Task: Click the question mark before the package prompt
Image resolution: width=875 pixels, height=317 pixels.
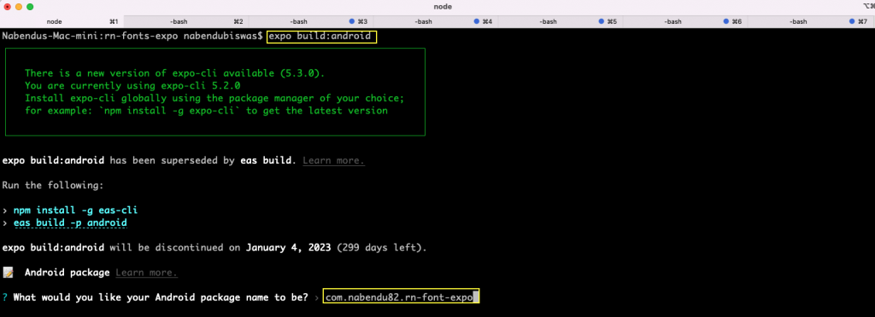Action: (5, 297)
